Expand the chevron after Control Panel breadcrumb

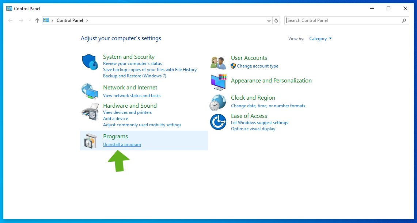click(87, 20)
